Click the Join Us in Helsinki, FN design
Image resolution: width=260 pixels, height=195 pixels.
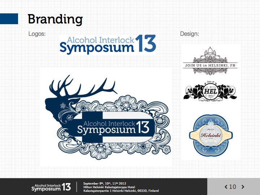pyautogui.click(x=210, y=61)
